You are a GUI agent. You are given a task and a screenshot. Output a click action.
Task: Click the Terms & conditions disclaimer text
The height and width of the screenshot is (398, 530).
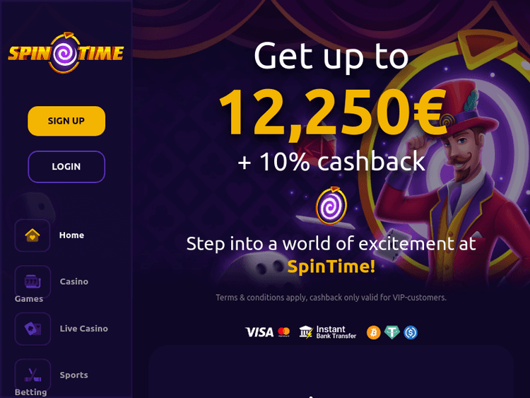tap(331, 298)
